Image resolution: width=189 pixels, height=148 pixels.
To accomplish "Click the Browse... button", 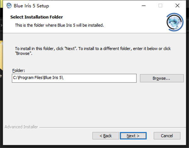I will point(162,78).
